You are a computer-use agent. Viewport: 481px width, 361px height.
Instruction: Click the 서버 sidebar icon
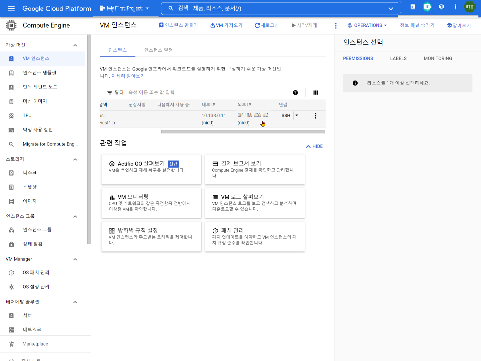[x=11, y=316]
